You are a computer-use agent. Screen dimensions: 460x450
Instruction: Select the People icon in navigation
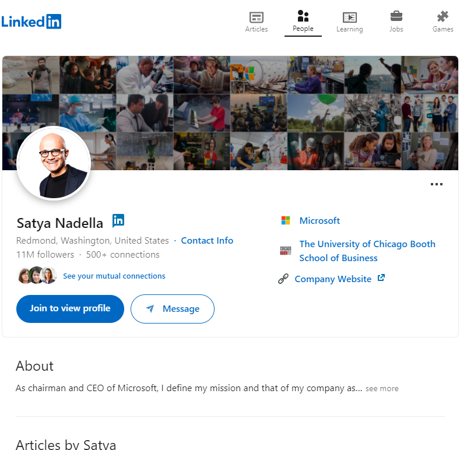(303, 16)
